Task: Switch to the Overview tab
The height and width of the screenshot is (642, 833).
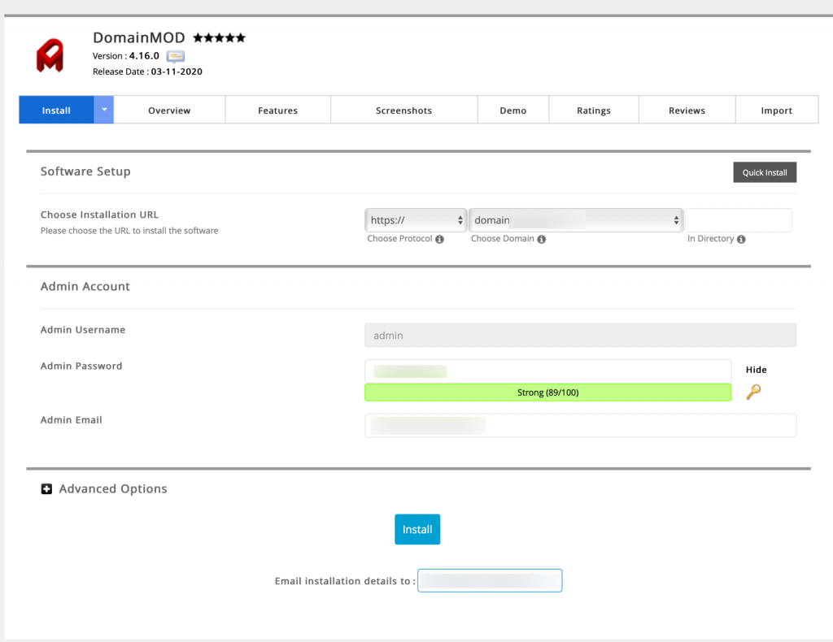Action: [169, 111]
